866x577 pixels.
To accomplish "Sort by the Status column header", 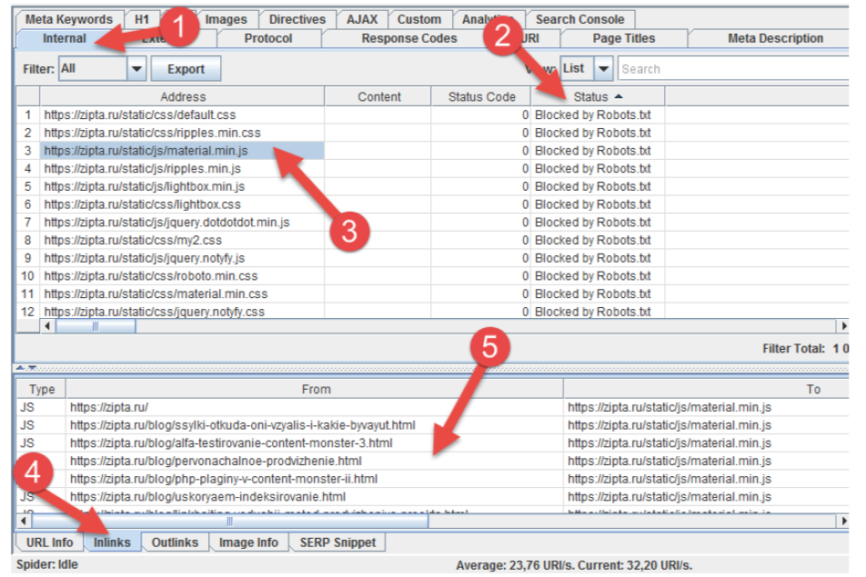I will [599, 96].
